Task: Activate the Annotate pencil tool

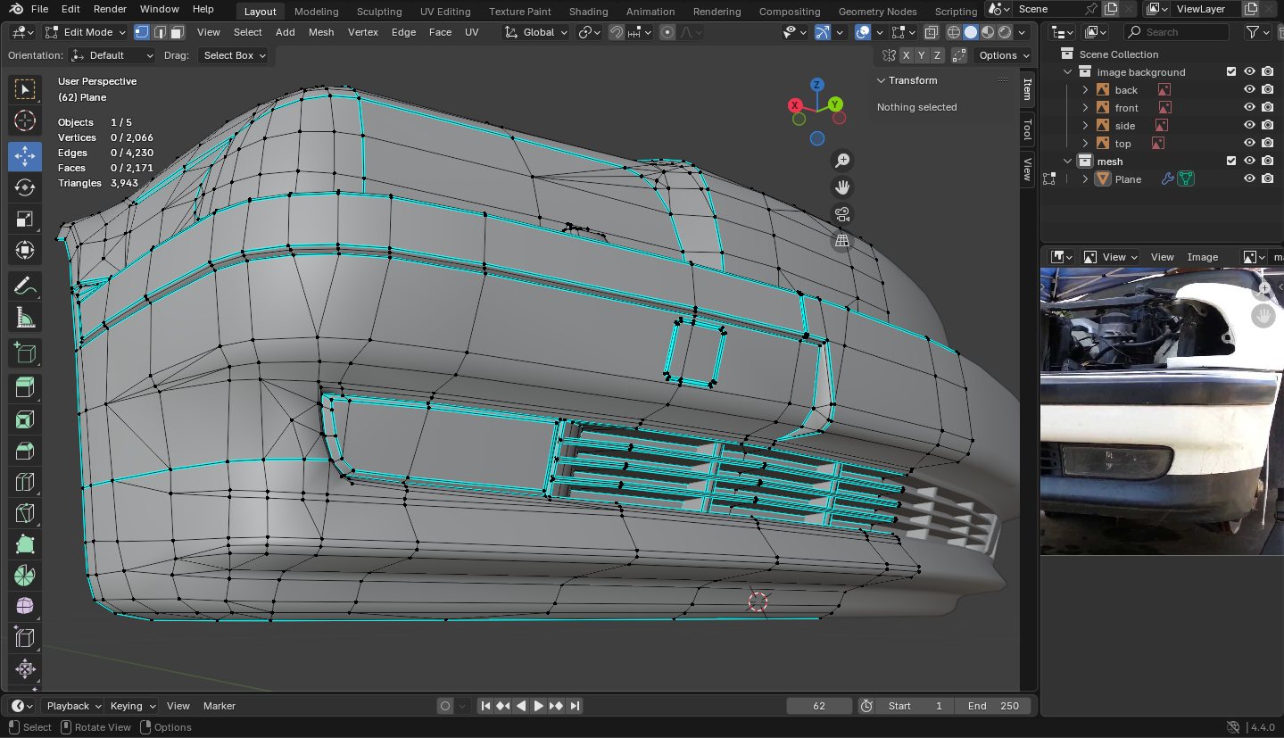Action: (25, 286)
